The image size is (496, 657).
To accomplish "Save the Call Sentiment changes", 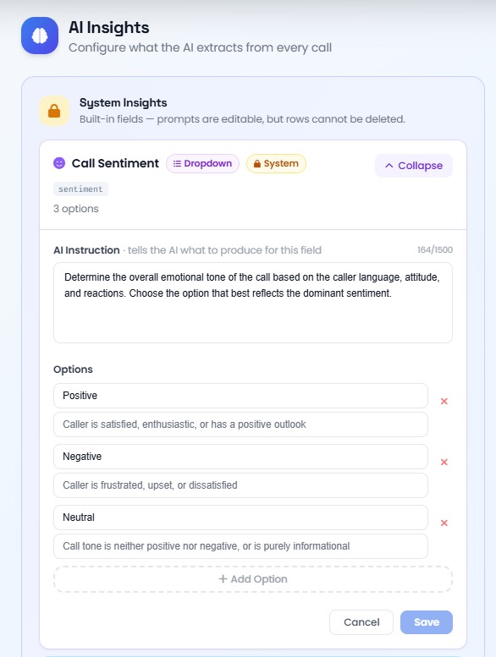I will tap(427, 622).
